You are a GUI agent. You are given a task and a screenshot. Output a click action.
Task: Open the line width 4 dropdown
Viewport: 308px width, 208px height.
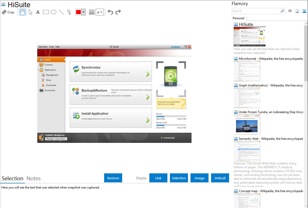point(100,12)
